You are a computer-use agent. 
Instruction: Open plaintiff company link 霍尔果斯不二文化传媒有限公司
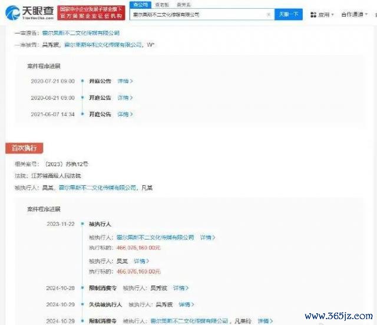tap(81, 33)
